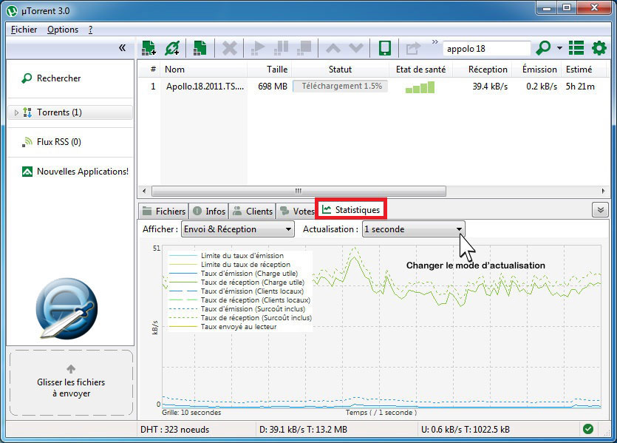
Task: Click the Glisser les fichiers drop zone
Action: 71,382
